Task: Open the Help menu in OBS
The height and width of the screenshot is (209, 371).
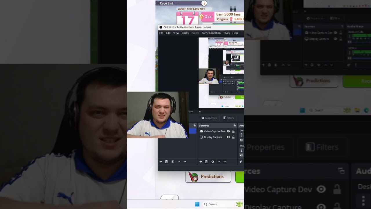Action: coord(235,33)
